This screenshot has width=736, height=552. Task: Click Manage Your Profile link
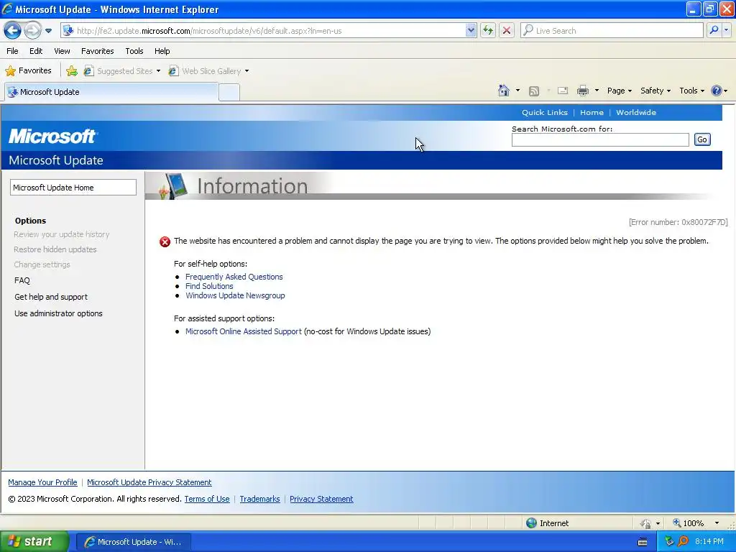point(42,482)
